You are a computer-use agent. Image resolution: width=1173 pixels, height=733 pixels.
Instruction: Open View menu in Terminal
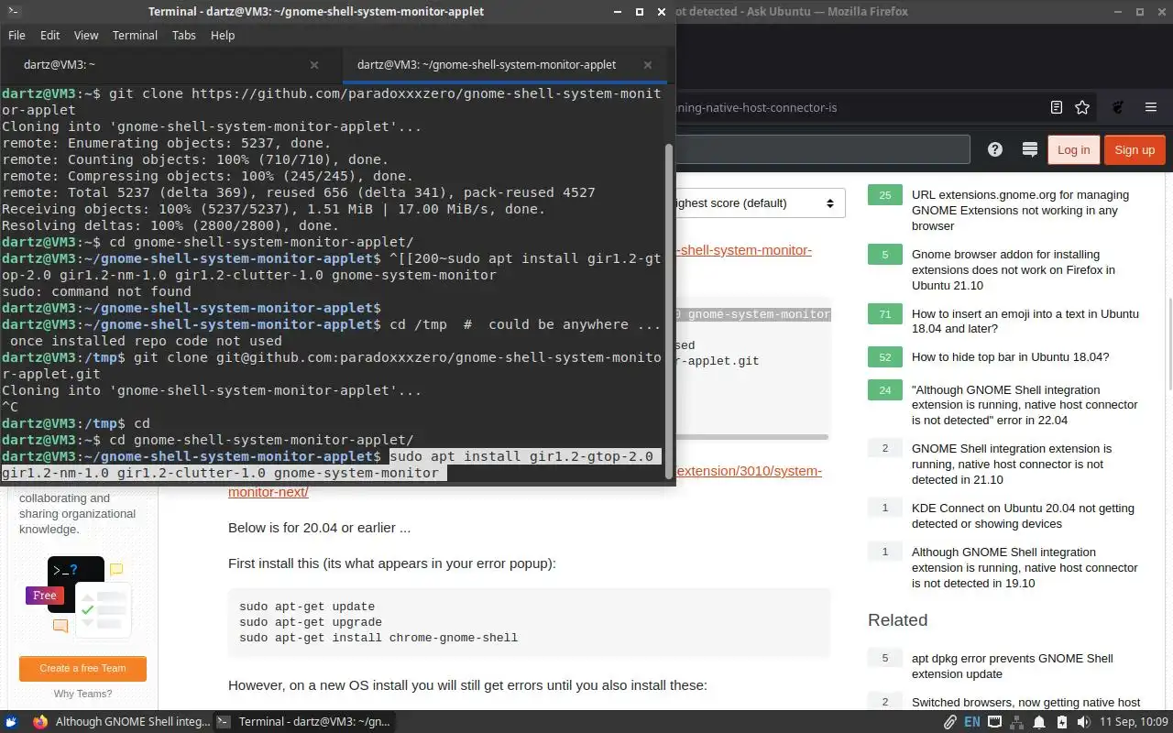pos(86,35)
